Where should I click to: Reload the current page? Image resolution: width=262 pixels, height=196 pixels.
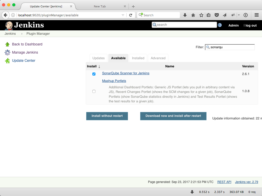pos(131,15)
